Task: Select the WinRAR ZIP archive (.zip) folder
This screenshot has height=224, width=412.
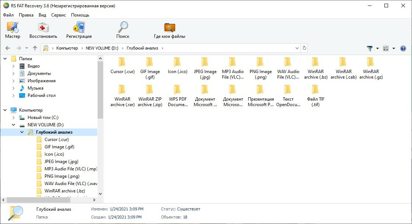Action: 150,96
